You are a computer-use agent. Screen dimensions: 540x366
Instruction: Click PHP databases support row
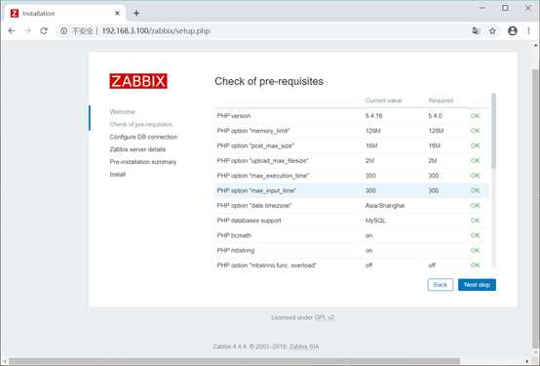[351, 221]
